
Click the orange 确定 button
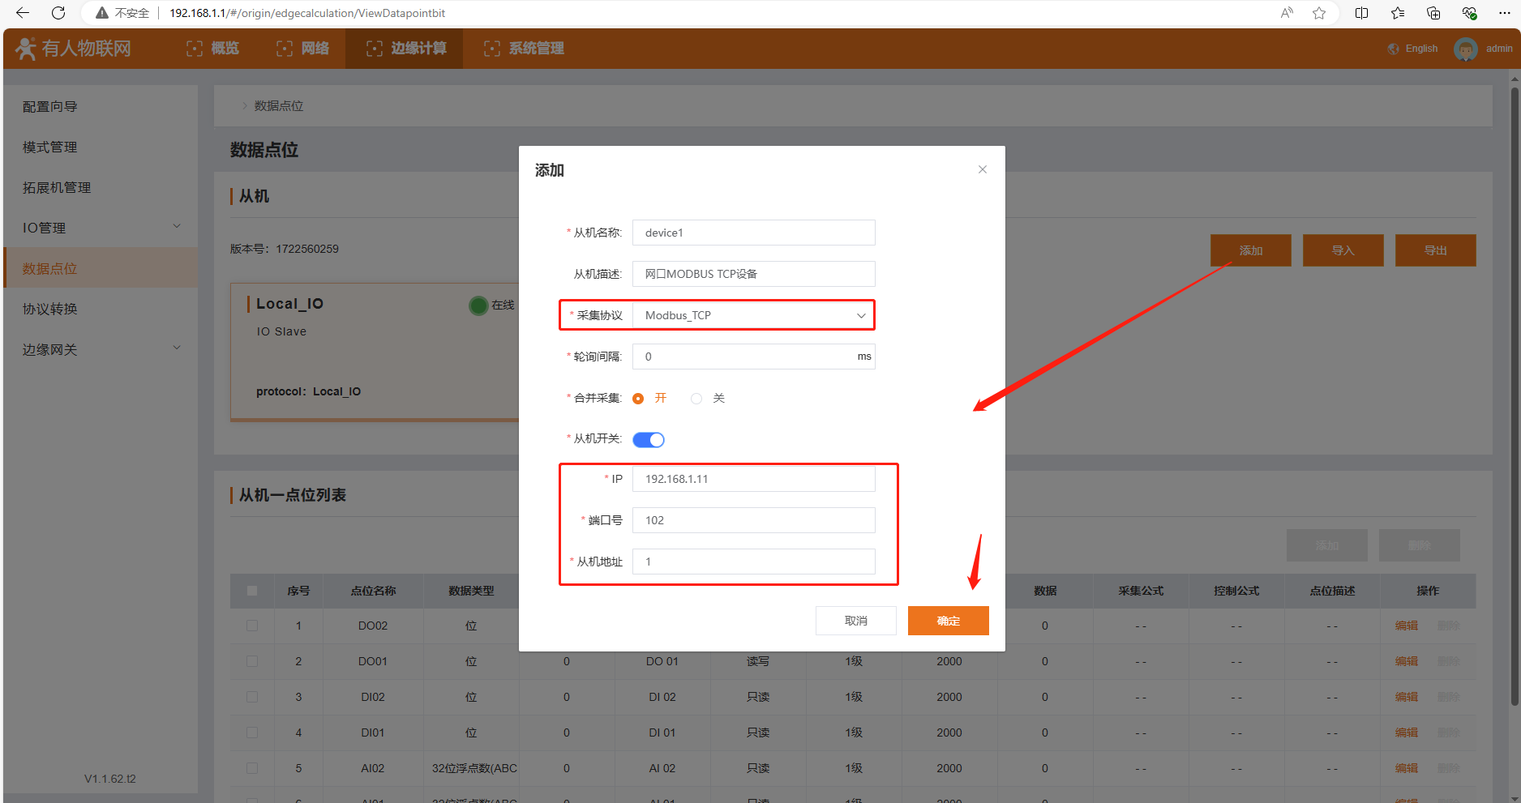point(948,621)
